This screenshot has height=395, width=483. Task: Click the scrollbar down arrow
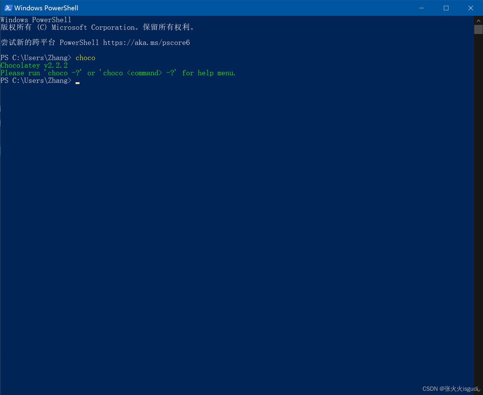coord(478,390)
